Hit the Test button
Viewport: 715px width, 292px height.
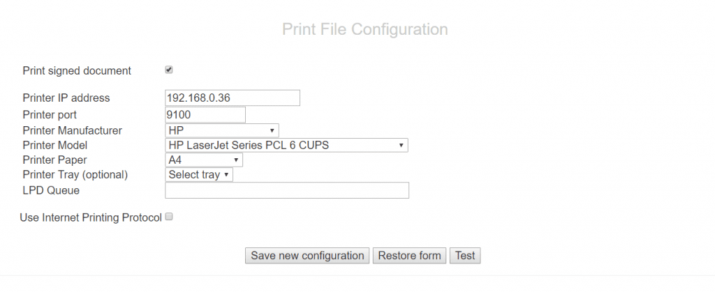[465, 256]
